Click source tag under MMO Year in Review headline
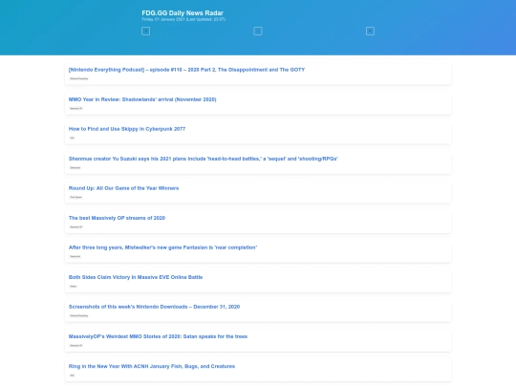516x387 pixels. [x=76, y=108]
